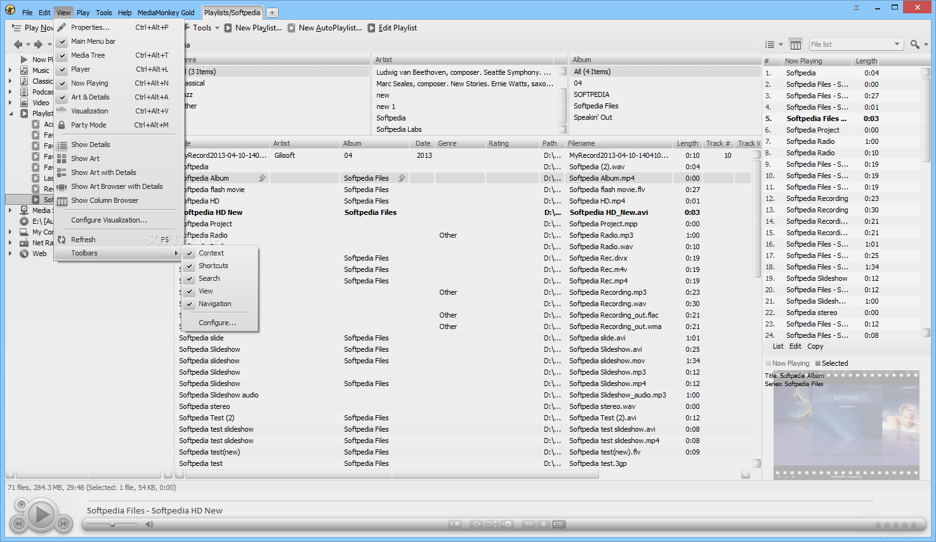Click the star rating control in player

click(x=895, y=524)
